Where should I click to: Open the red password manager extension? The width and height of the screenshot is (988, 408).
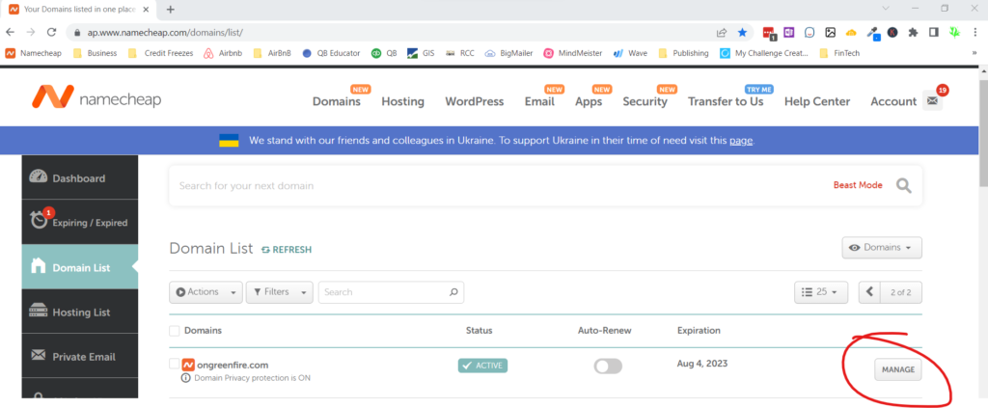[x=768, y=33]
